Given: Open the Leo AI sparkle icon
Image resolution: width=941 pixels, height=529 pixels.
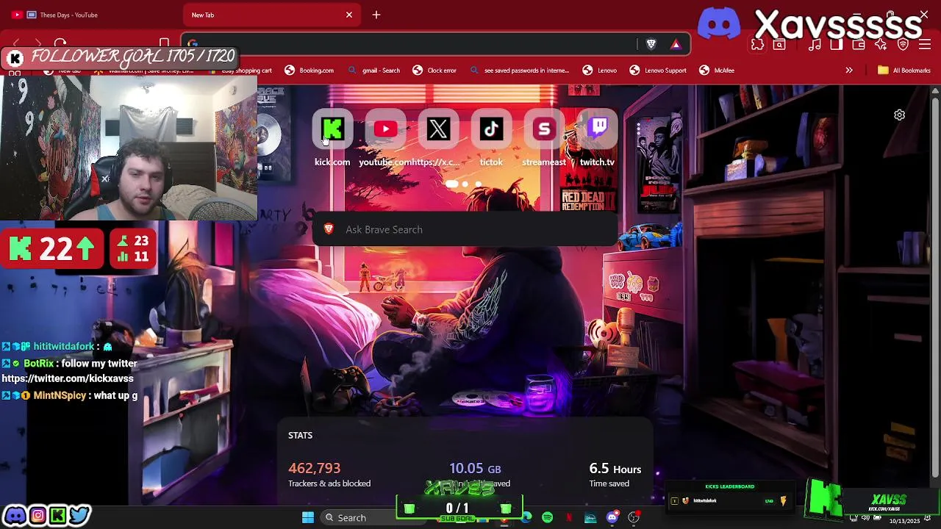Looking at the screenshot, I should [x=881, y=45].
